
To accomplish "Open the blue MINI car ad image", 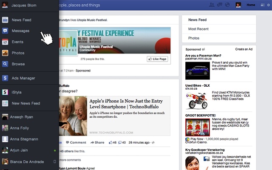I will (197, 71).
